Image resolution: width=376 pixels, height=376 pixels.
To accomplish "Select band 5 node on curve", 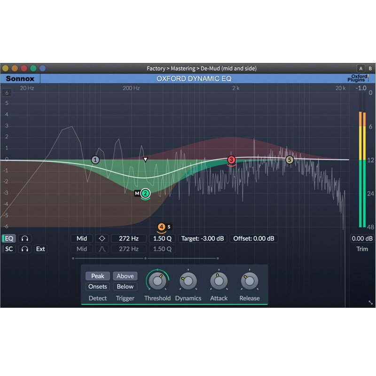I will click(290, 160).
